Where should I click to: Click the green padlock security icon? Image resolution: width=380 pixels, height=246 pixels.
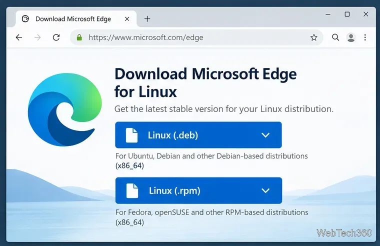point(79,37)
